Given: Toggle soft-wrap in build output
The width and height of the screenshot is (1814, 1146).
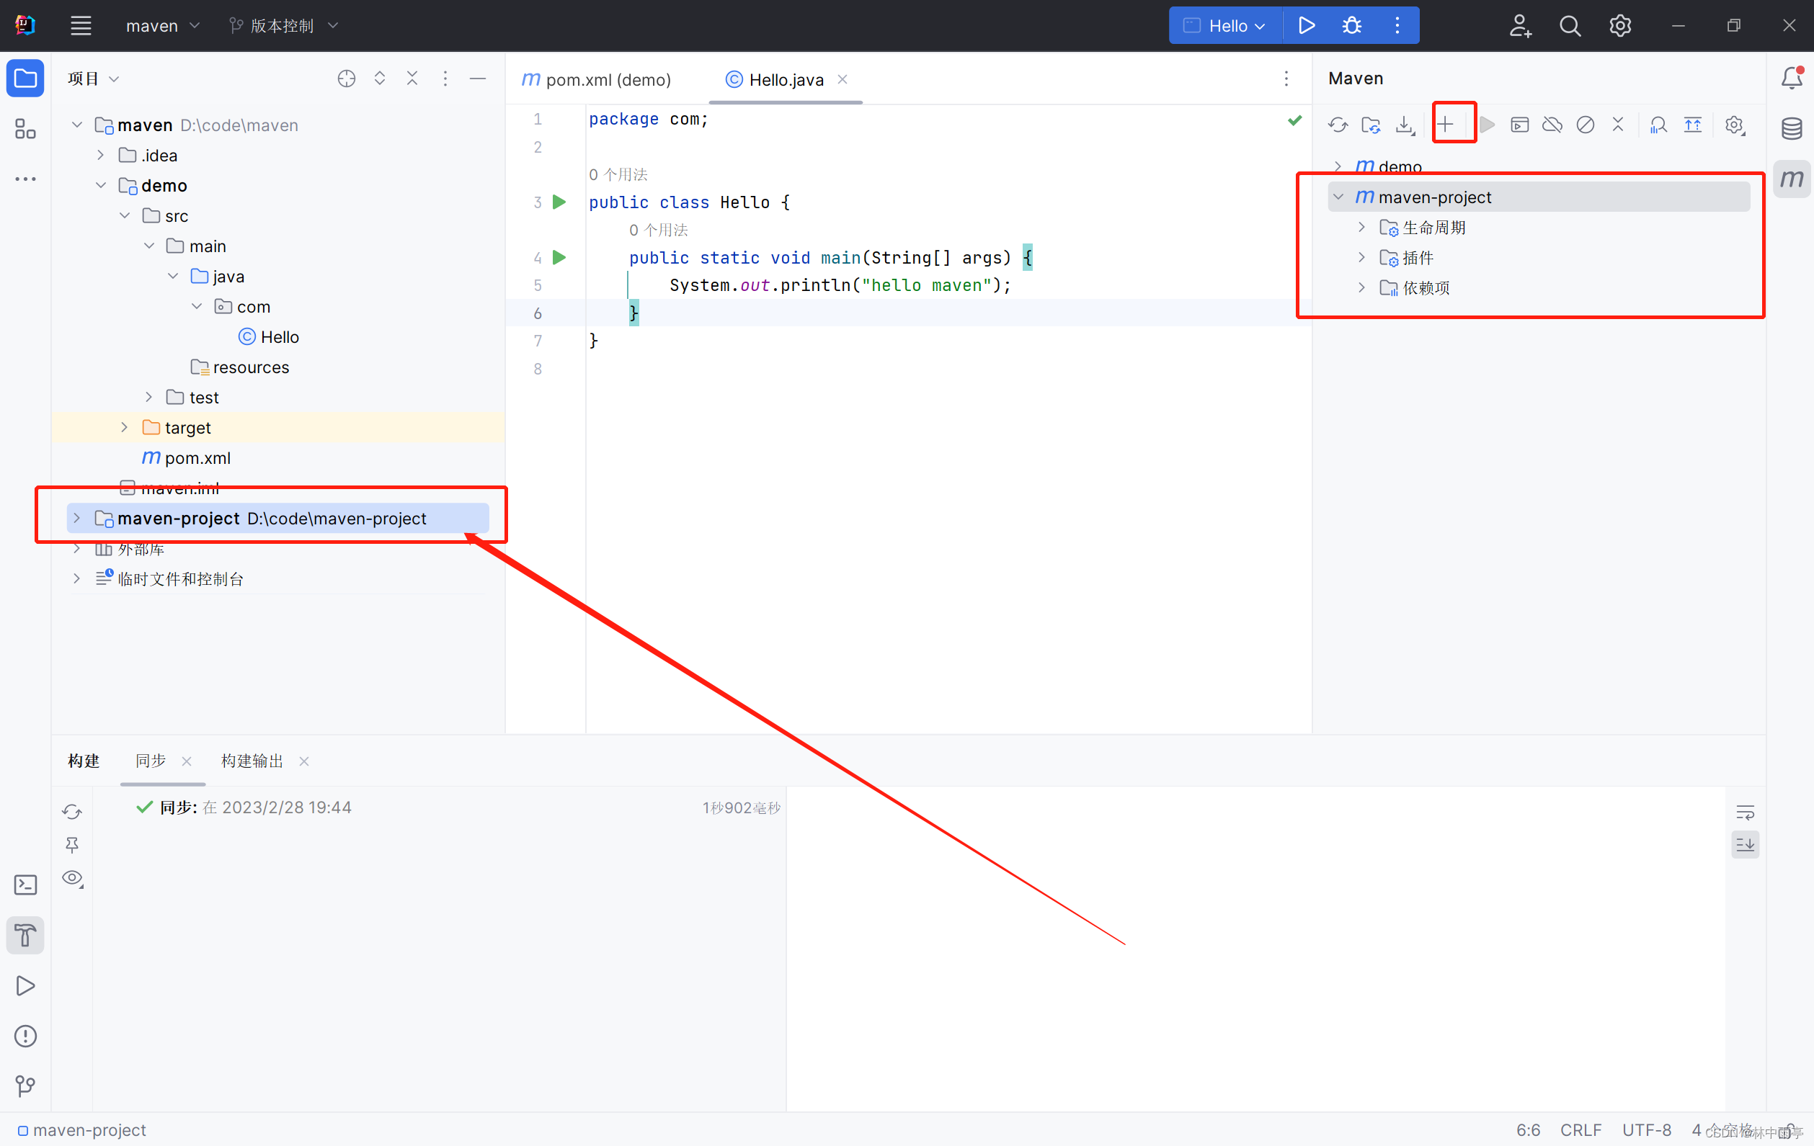Looking at the screenshot, I should 1745,813.
